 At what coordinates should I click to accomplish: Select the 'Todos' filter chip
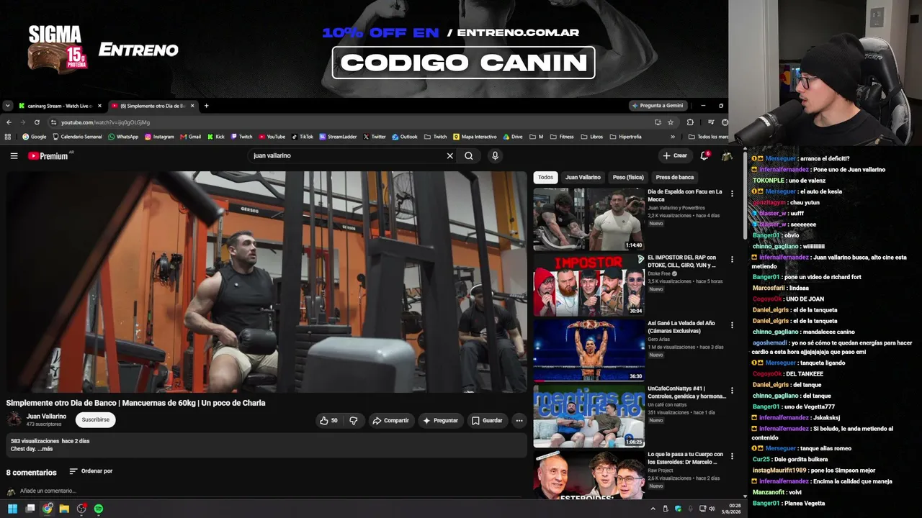[546, 177]
